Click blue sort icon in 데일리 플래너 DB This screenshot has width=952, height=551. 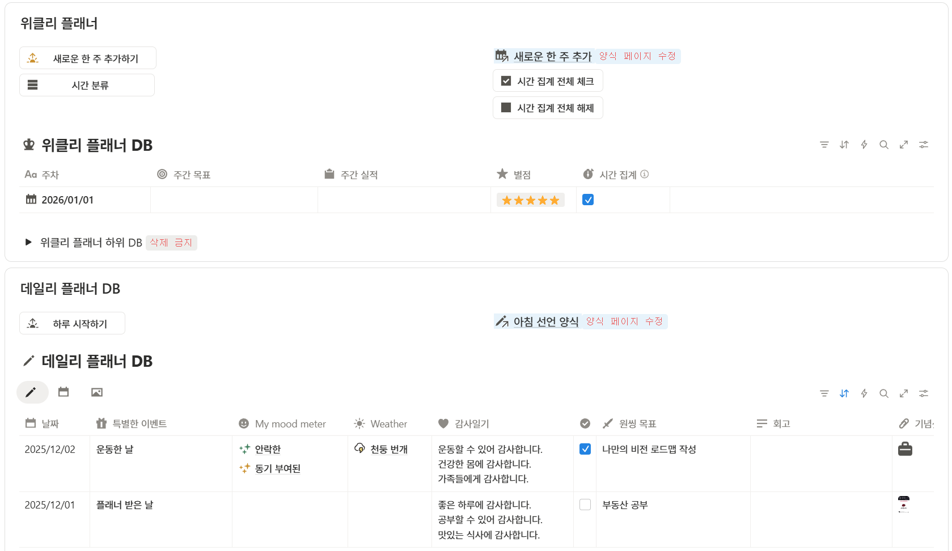click(x=844, y=393)
